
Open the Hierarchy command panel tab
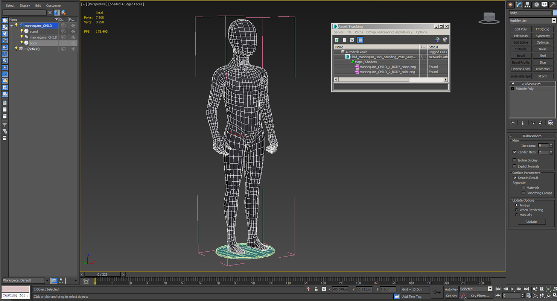(528, 5)
